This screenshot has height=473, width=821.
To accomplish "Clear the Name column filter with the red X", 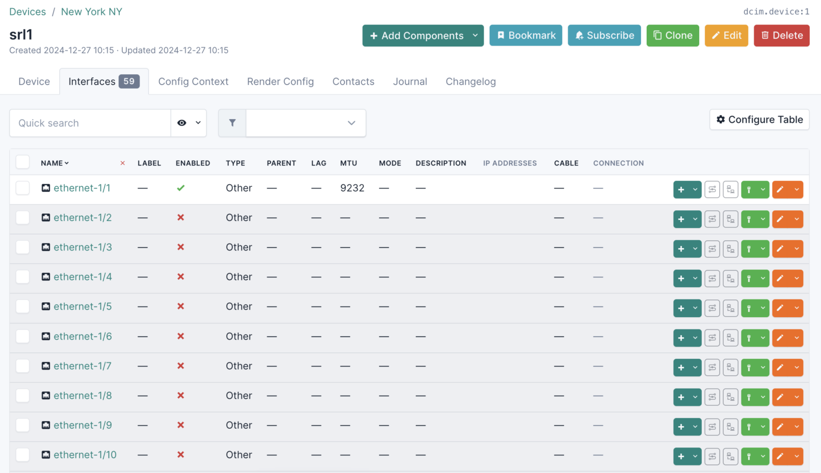I will click(122, 163).
